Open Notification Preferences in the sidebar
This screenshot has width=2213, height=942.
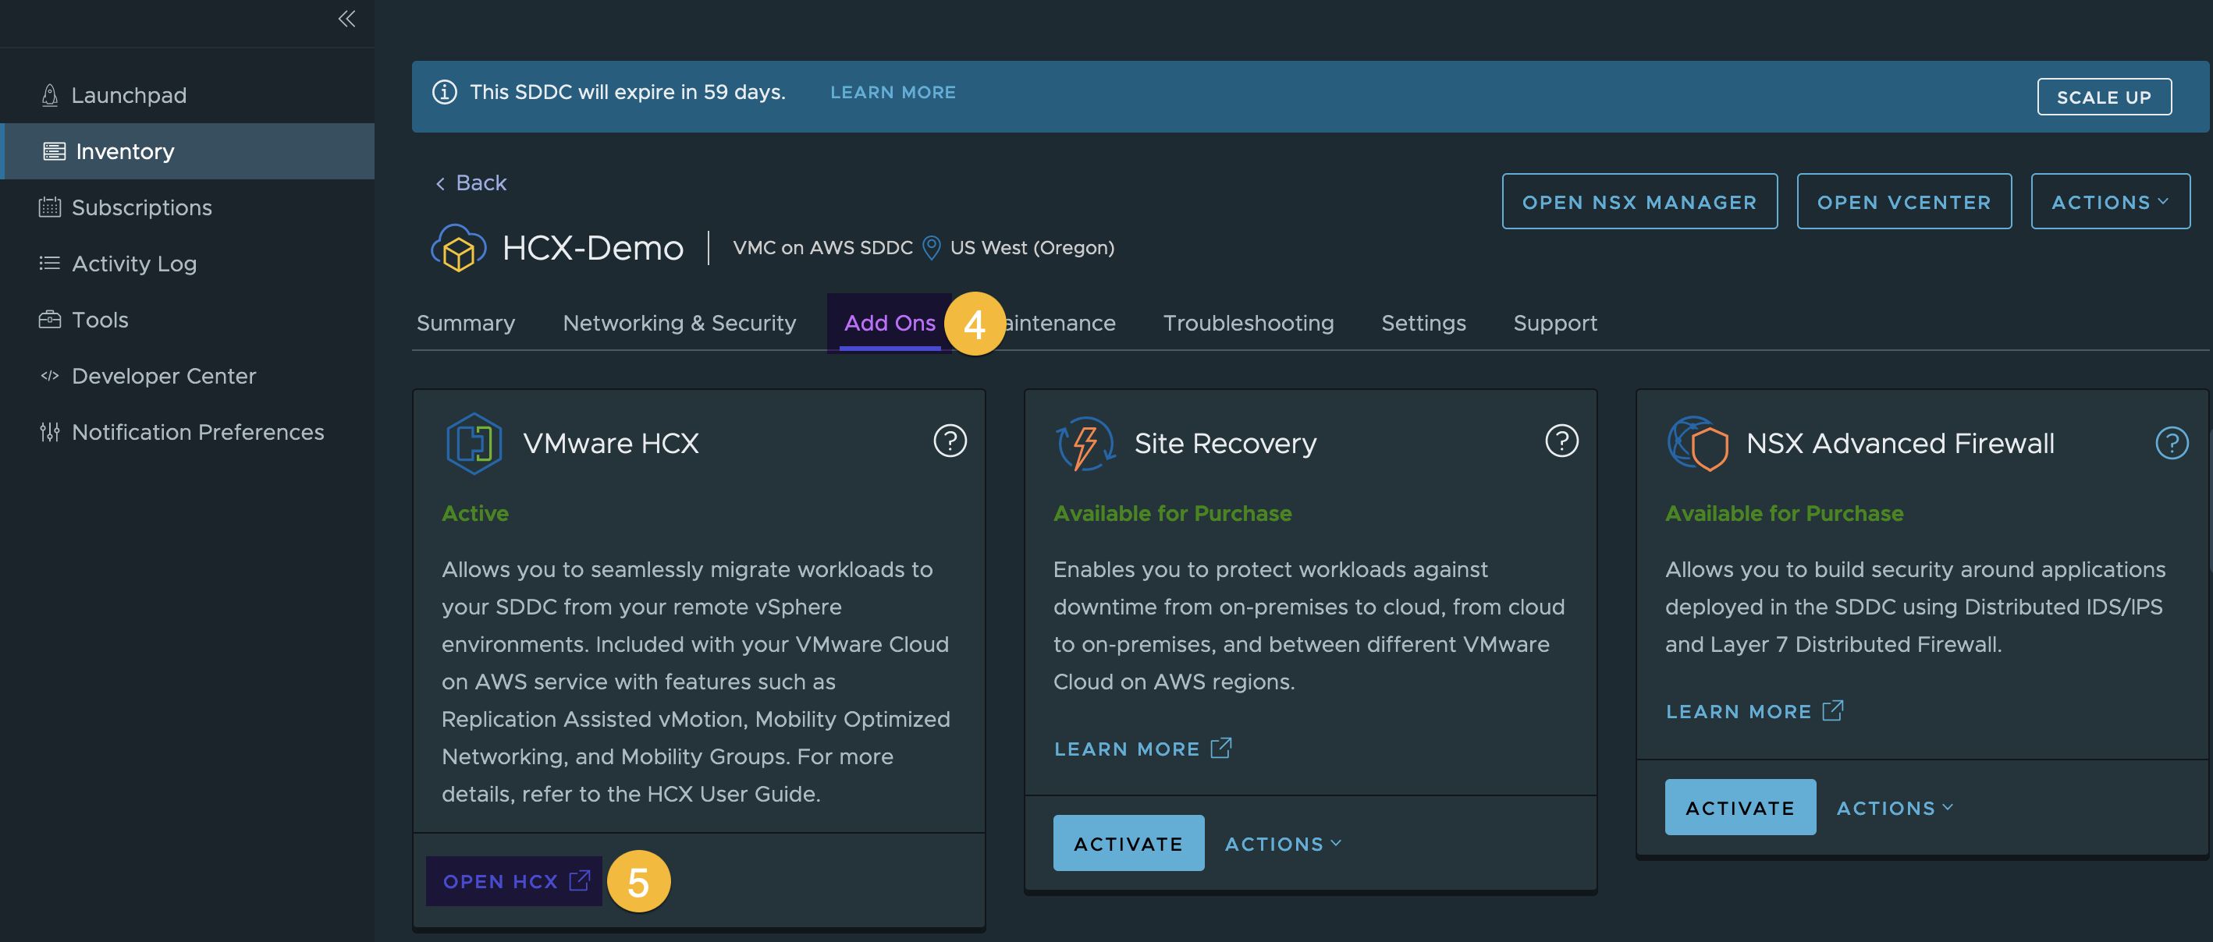point(187,432)
